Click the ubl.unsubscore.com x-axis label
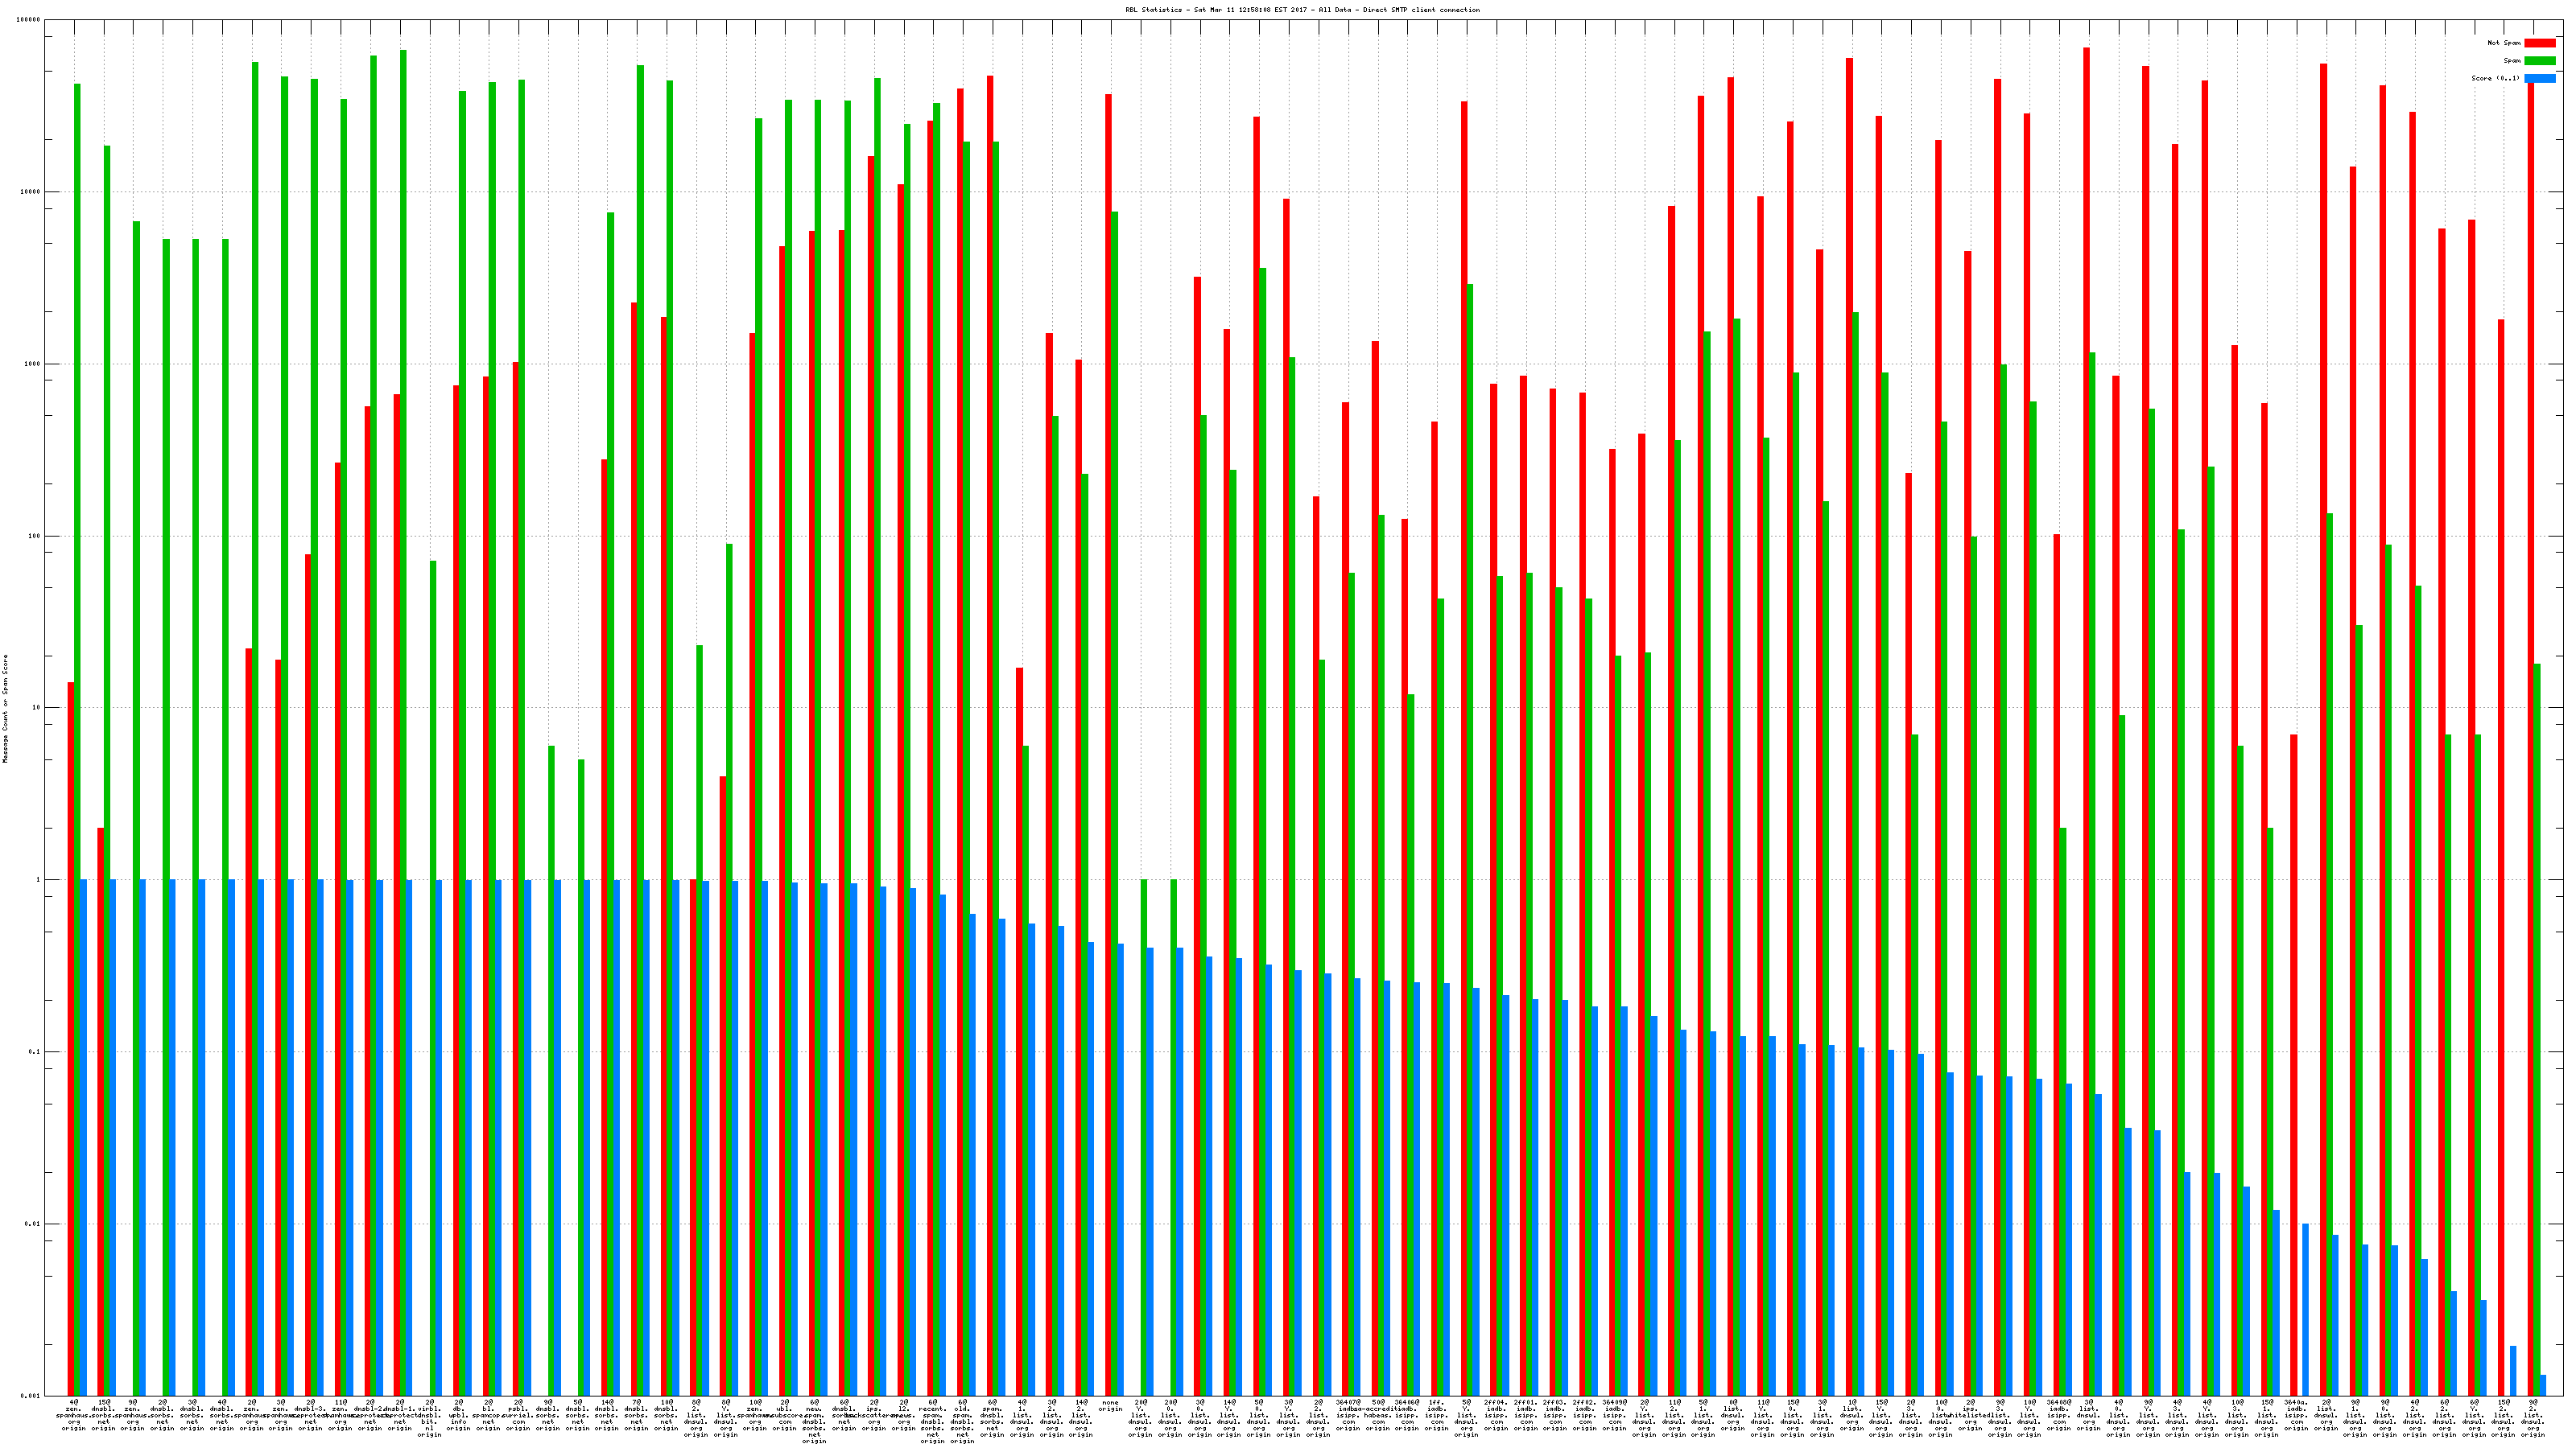Image resolution: width=2576 pixels, height=1448 pixels. pyautogui.click(x=785, y=1415)
